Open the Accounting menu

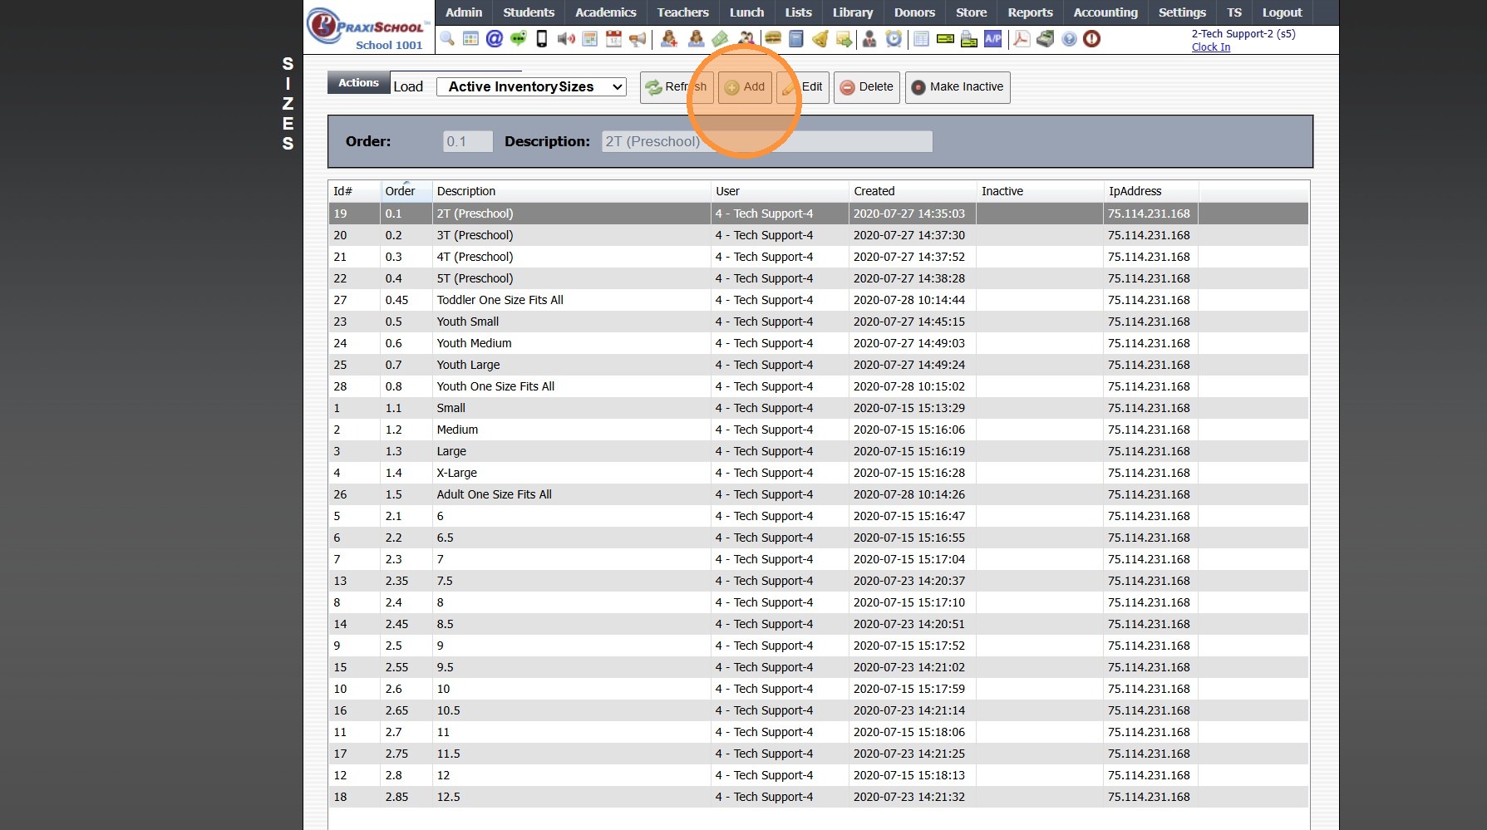(1105, 12)
